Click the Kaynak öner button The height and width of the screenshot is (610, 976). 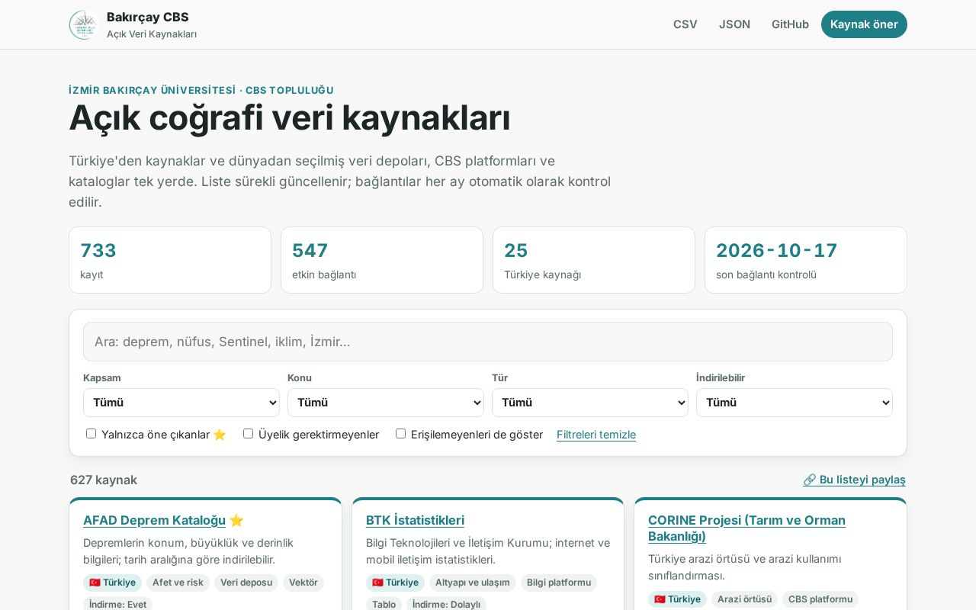(x=864, y=24)
